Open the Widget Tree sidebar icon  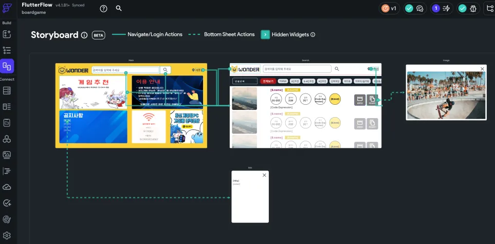[7, 50]
